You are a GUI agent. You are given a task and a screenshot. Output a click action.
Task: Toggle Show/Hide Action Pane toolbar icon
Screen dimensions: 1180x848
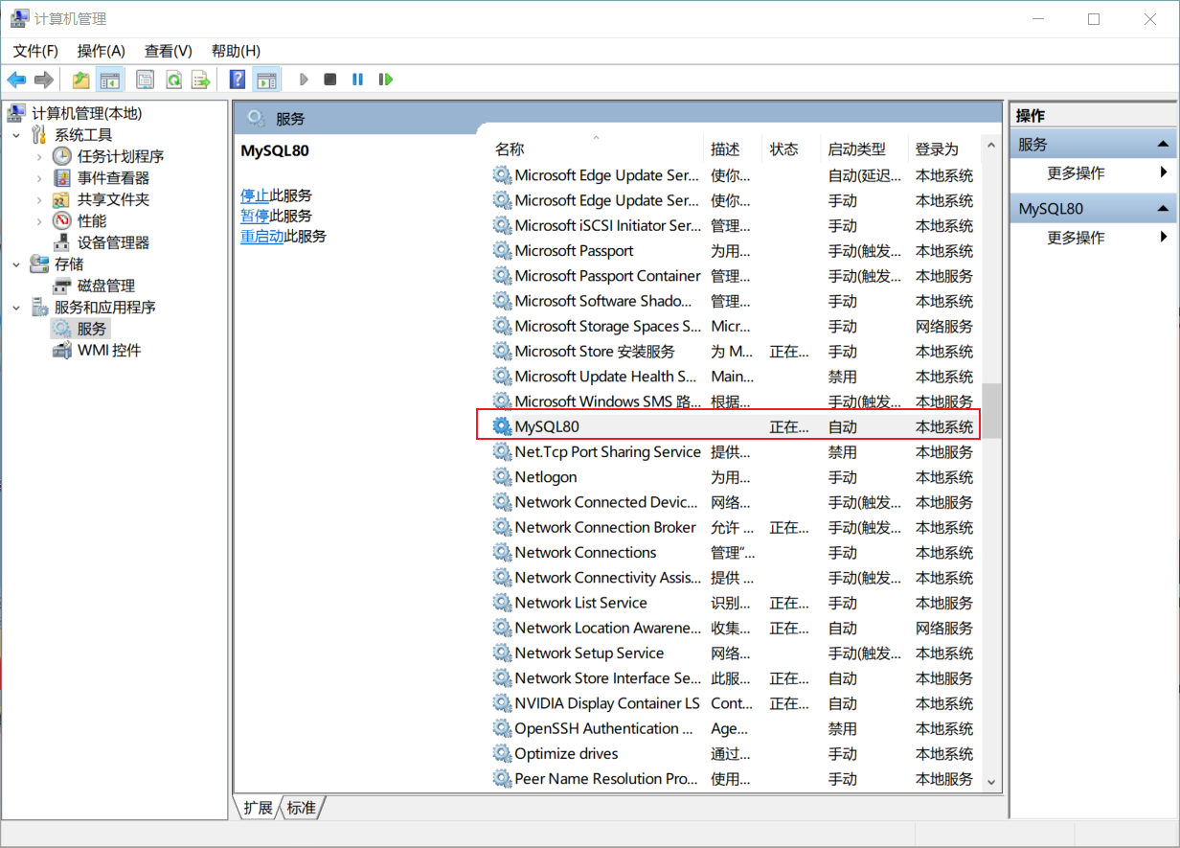point(266,80)
